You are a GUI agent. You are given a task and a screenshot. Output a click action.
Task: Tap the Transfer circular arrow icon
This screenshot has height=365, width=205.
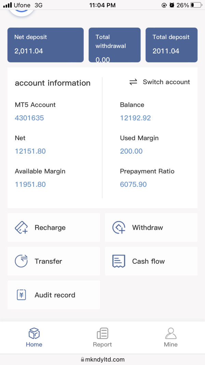pyautogui.click(x=21, y=261)
